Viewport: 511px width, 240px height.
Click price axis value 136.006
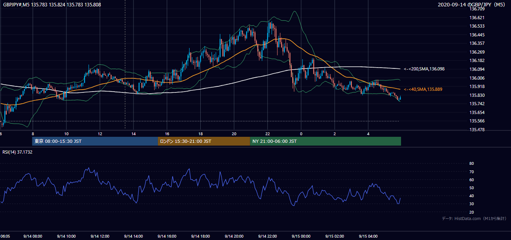tap(477, 78)
